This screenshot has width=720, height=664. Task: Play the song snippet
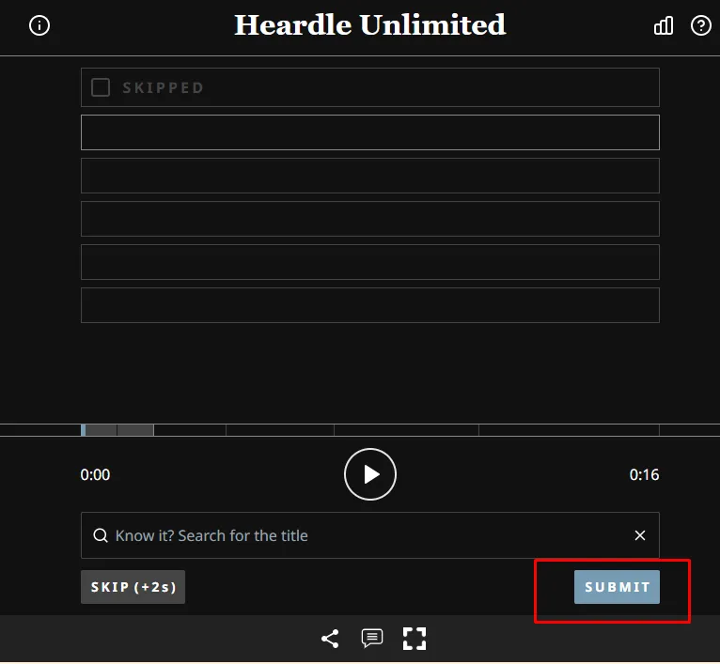point(370,474)
